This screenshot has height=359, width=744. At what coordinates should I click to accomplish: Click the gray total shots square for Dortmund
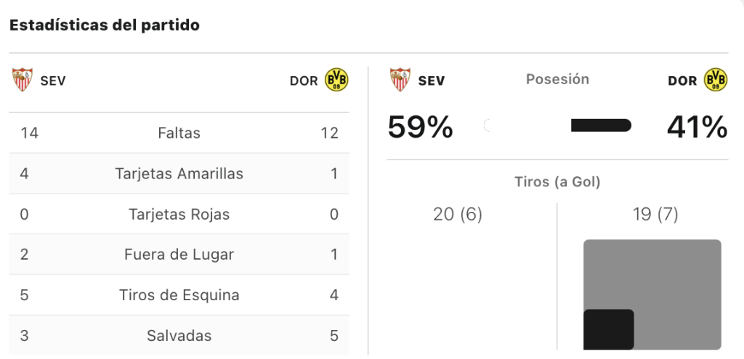tap(652, 294)
